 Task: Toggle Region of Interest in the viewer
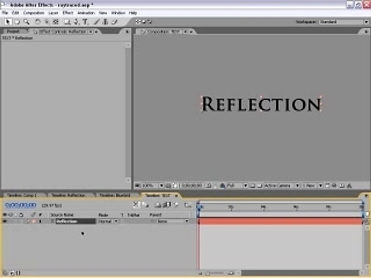[252, 186]
